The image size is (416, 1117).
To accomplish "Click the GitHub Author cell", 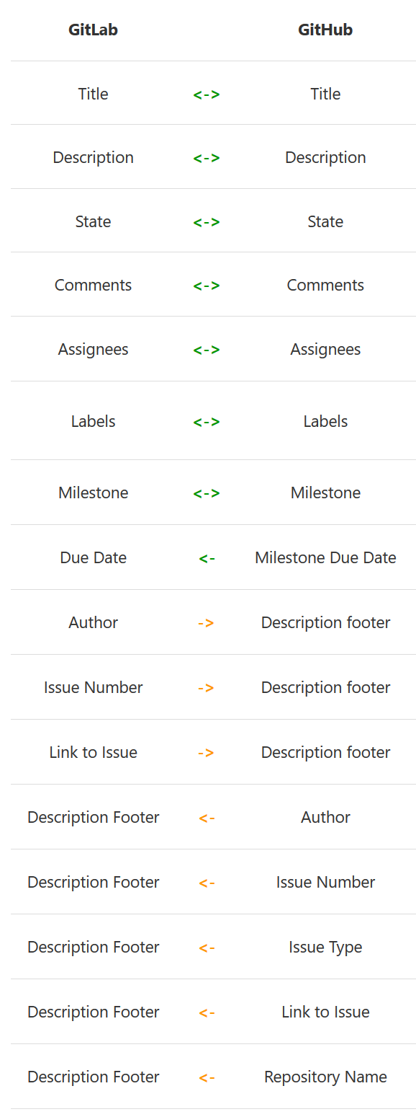I will coord(325,817).
